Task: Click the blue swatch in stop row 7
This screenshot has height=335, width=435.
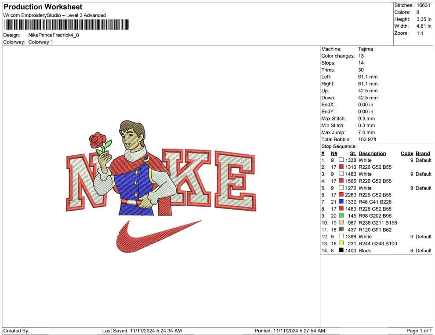Action: (341, 201)
